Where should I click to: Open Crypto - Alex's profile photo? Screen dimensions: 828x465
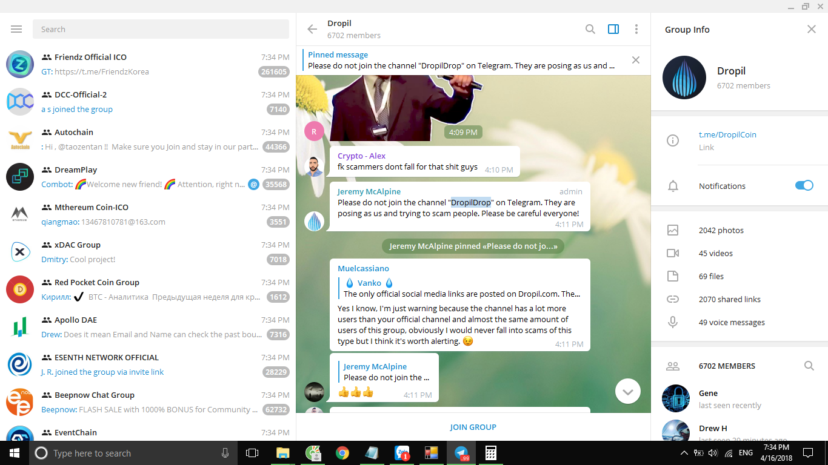[x=314, y=167]
